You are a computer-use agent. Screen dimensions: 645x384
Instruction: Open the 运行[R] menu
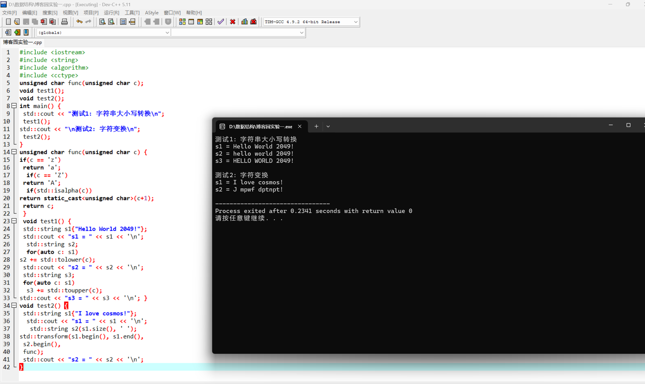pyautogui.click(x=111, y=13)
